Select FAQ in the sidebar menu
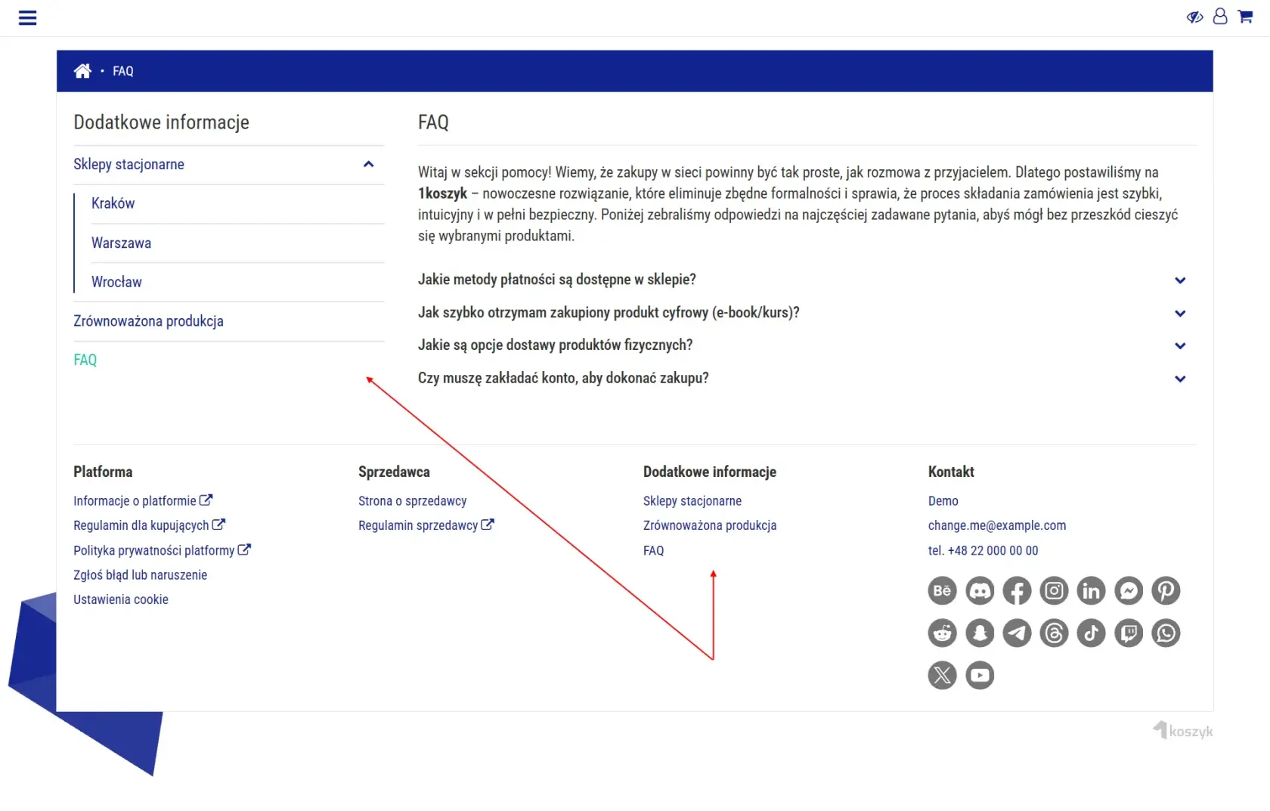Screen dimensions: 1270x811 point(85,359)
